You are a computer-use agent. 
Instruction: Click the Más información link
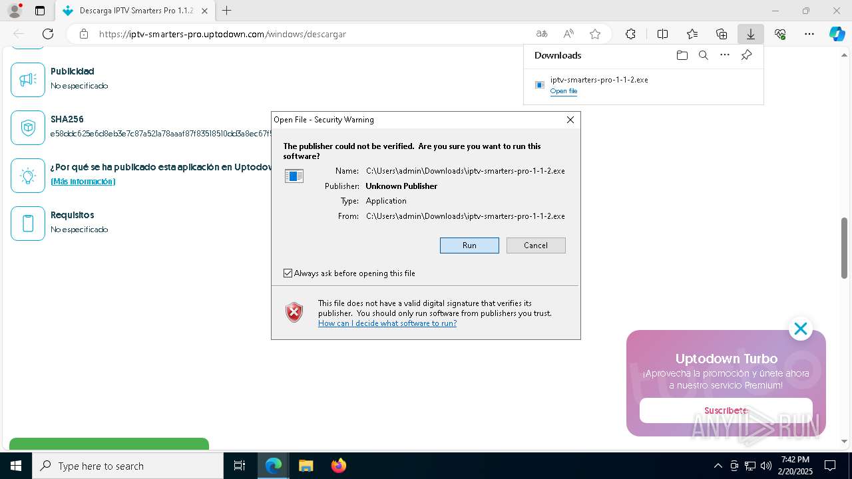click(83, 182)
